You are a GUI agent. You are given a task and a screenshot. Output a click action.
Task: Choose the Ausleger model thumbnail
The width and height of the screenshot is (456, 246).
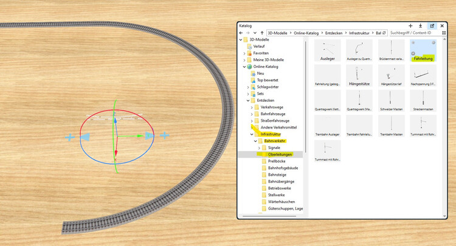coord(328,50)
